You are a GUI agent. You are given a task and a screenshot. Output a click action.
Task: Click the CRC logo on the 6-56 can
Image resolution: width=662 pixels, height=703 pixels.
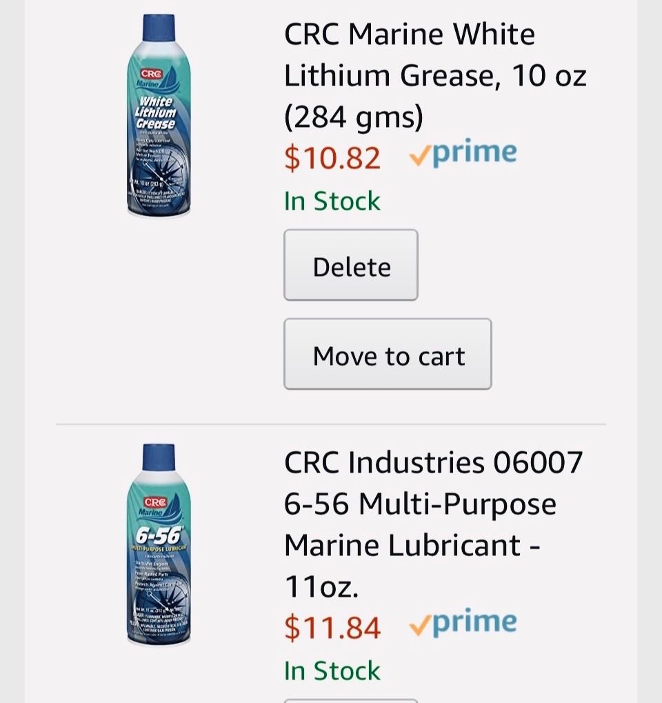(x=154, y=502)
